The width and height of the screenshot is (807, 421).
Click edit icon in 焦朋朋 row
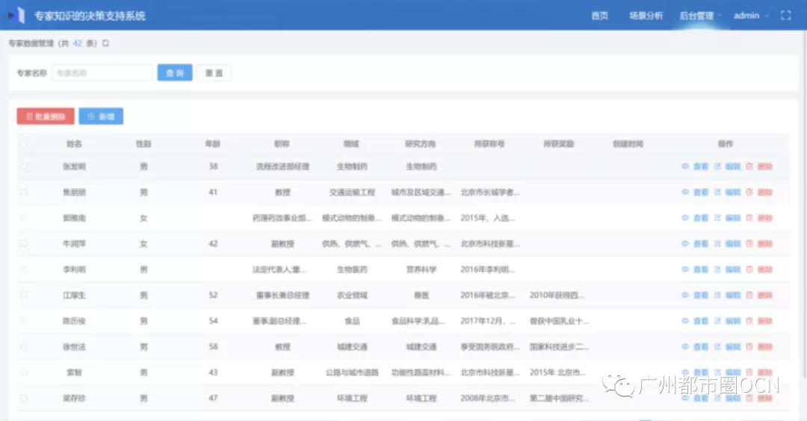(x=717, y=192)
